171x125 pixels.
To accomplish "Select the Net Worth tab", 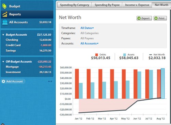I will click(161, 5).
